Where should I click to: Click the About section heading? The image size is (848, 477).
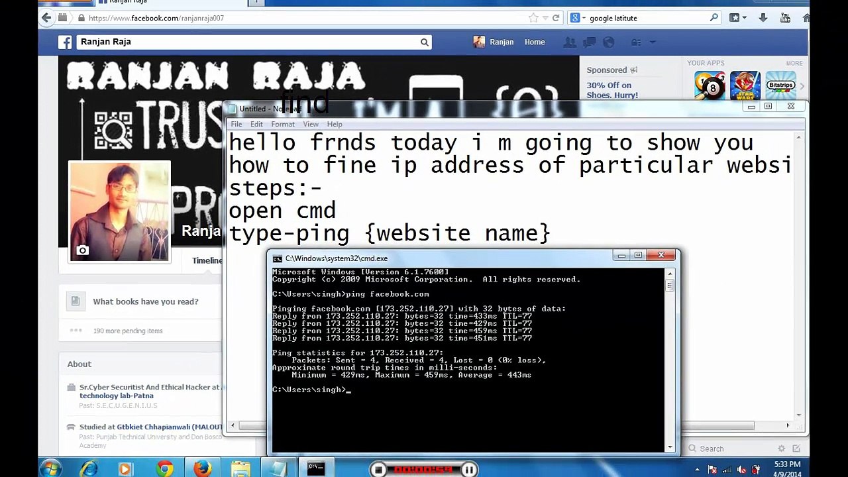(79, 364)
